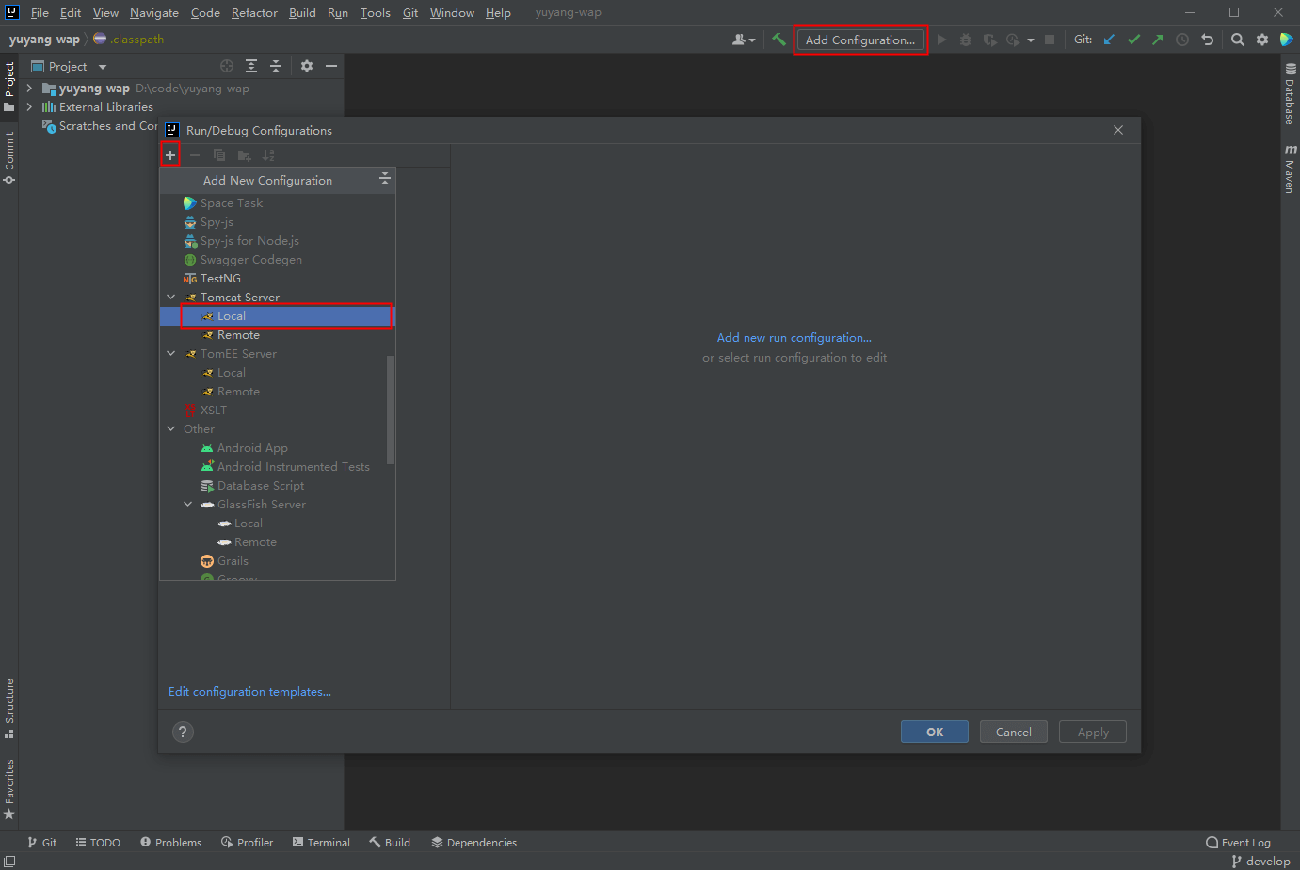Select Local under Tomcat Server

(278, 316)
